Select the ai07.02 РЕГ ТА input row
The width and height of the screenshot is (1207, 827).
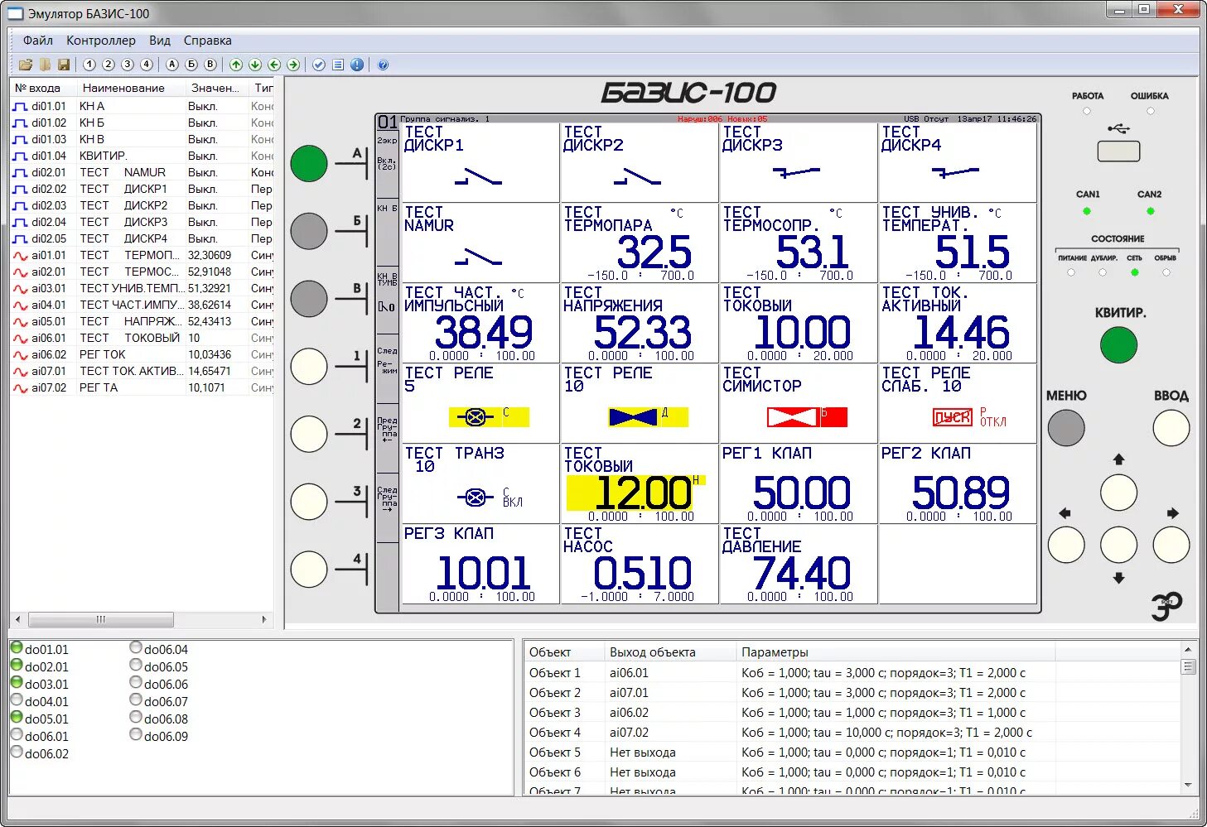pos(142,387)
